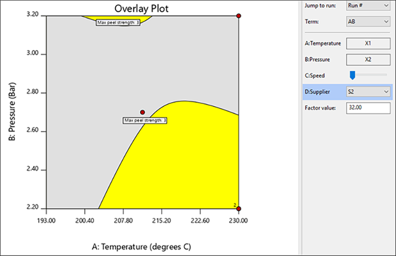Select the red point at top-right plot corner

point(239,16)
